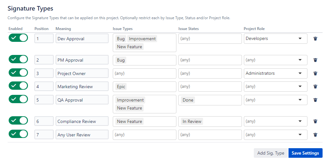Remove the Project Owner signature type
This screenshot has height=160, width=329.
click(315, 73)
